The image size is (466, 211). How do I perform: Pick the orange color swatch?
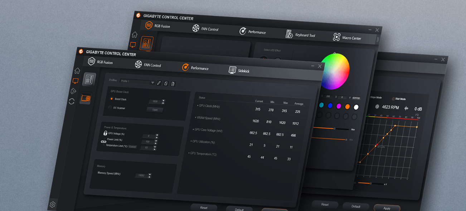[347, 107]
